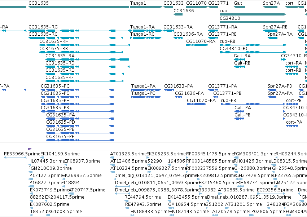
Task: Click transcript CG31633-RA
Action: [x=178, y=27]
